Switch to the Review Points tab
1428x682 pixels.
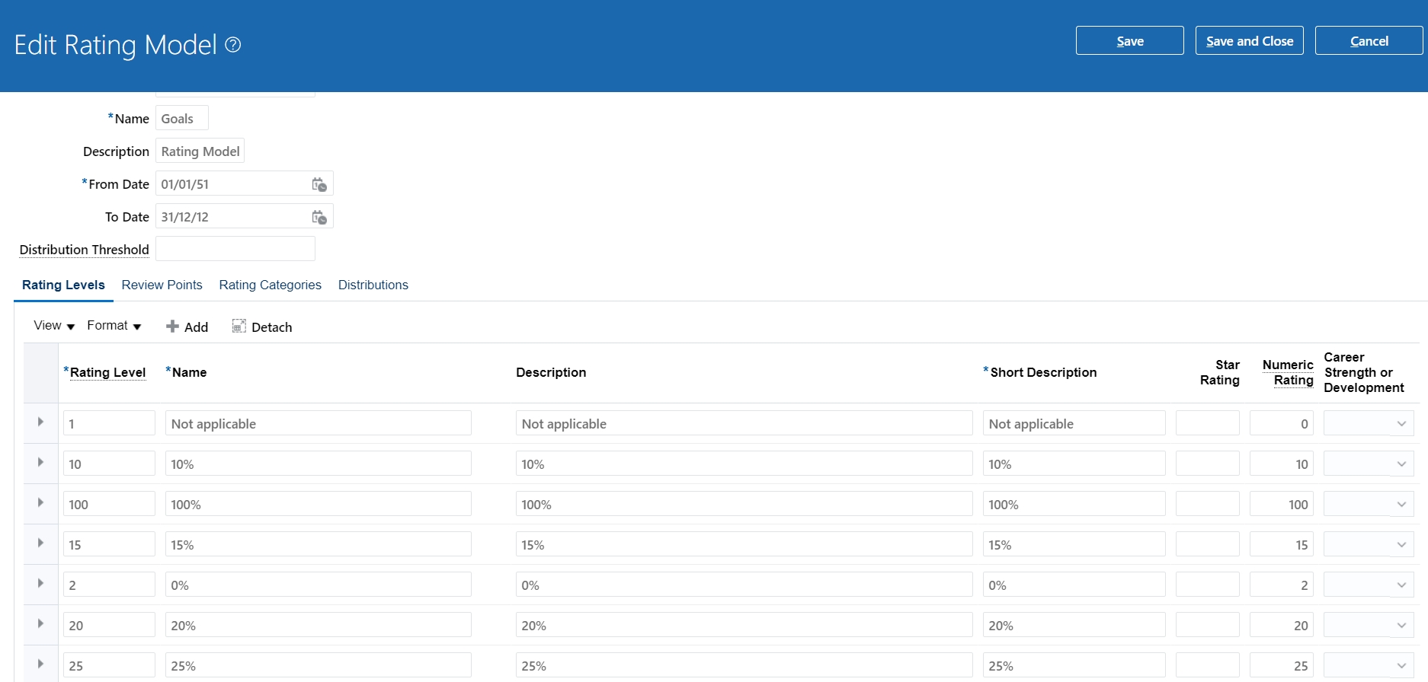coord(162,285)
